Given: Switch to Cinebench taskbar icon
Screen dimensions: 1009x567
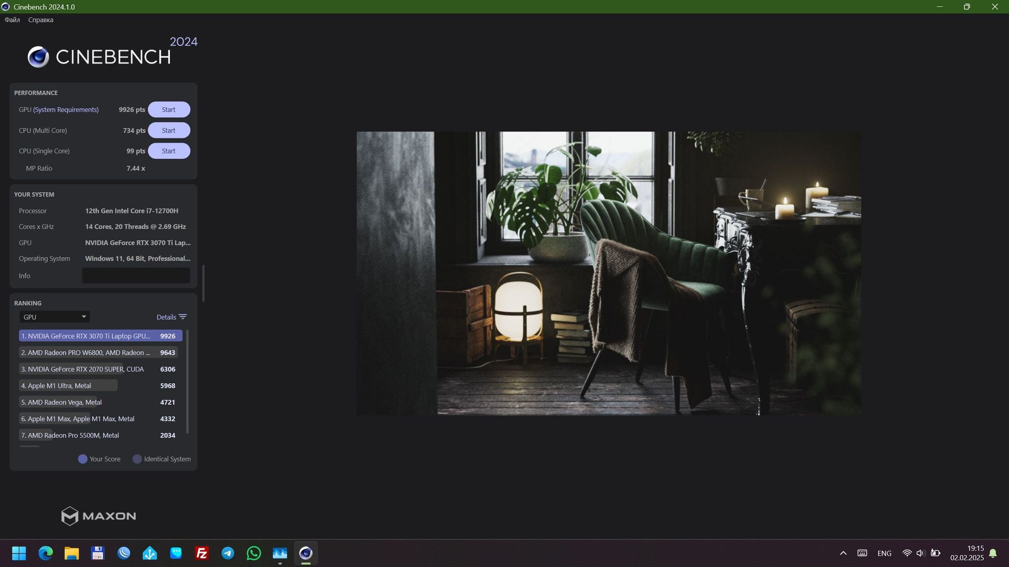Looking at the screenshot, I should 306,553.
